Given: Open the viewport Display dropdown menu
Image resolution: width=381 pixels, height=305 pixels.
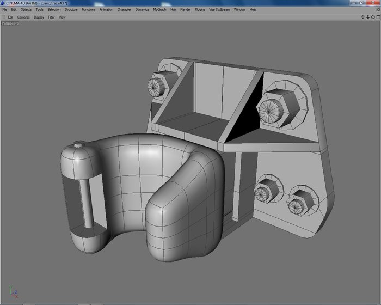Looking at the screenshot, I should tap(39, 17).
